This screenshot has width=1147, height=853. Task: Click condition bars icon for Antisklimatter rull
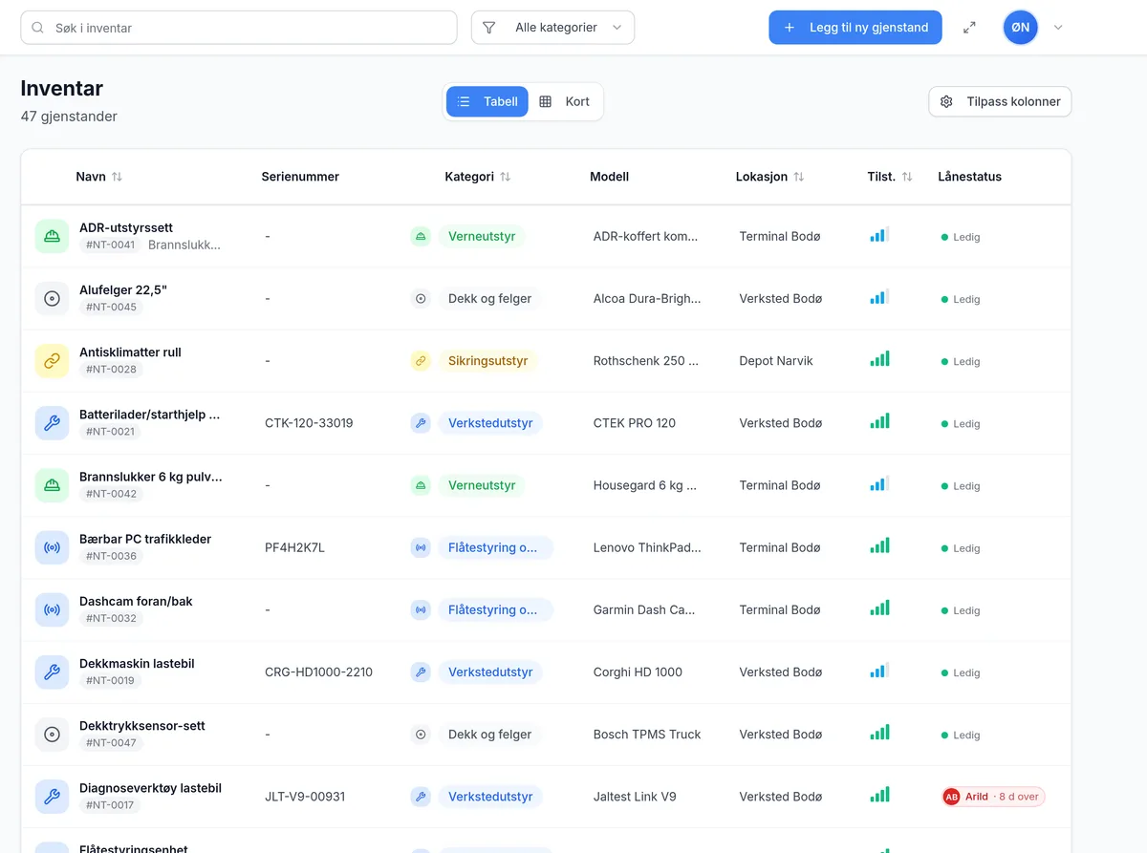879,359
